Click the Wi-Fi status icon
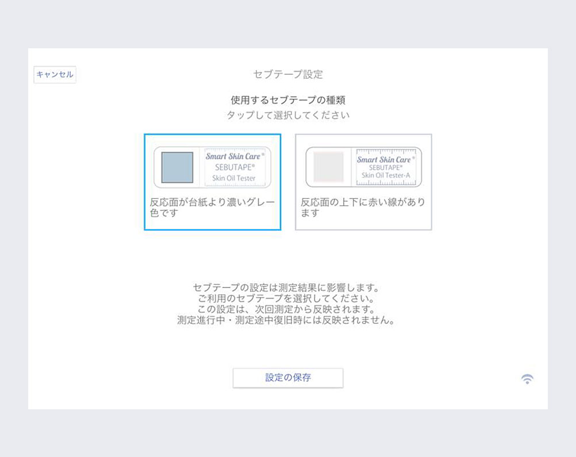 [528, 378]
